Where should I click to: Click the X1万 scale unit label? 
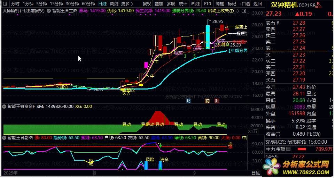click(x=252, y=132)
